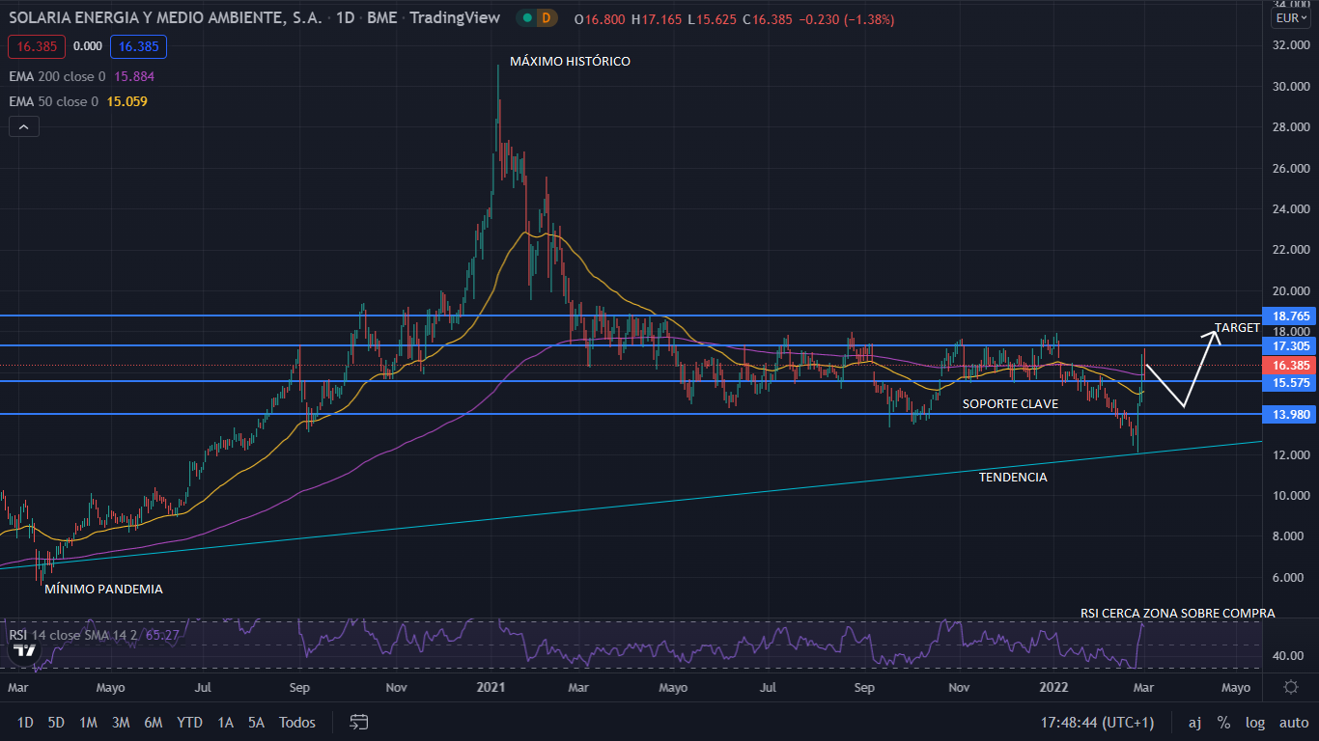Select the 18.765 horizontal line price label

[x=1291, y=316]
